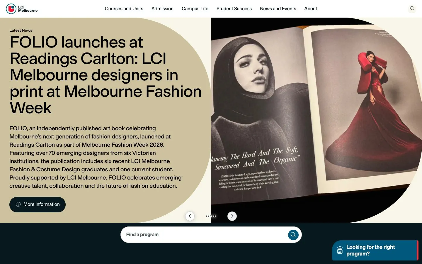Select the second carousel dot indicator

click(x=211, y=216)
